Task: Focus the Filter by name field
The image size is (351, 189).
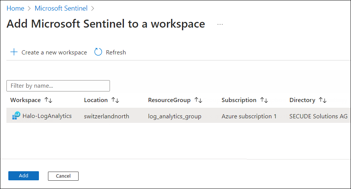Action: pyautogui.click(x=58, y=86)
